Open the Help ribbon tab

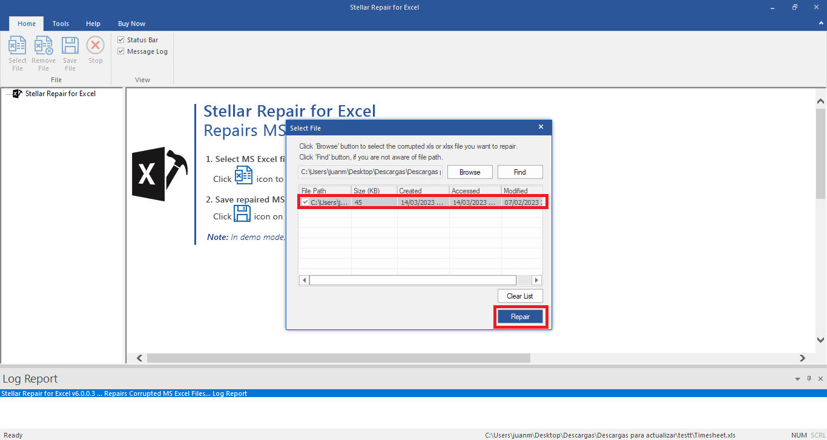93,24
